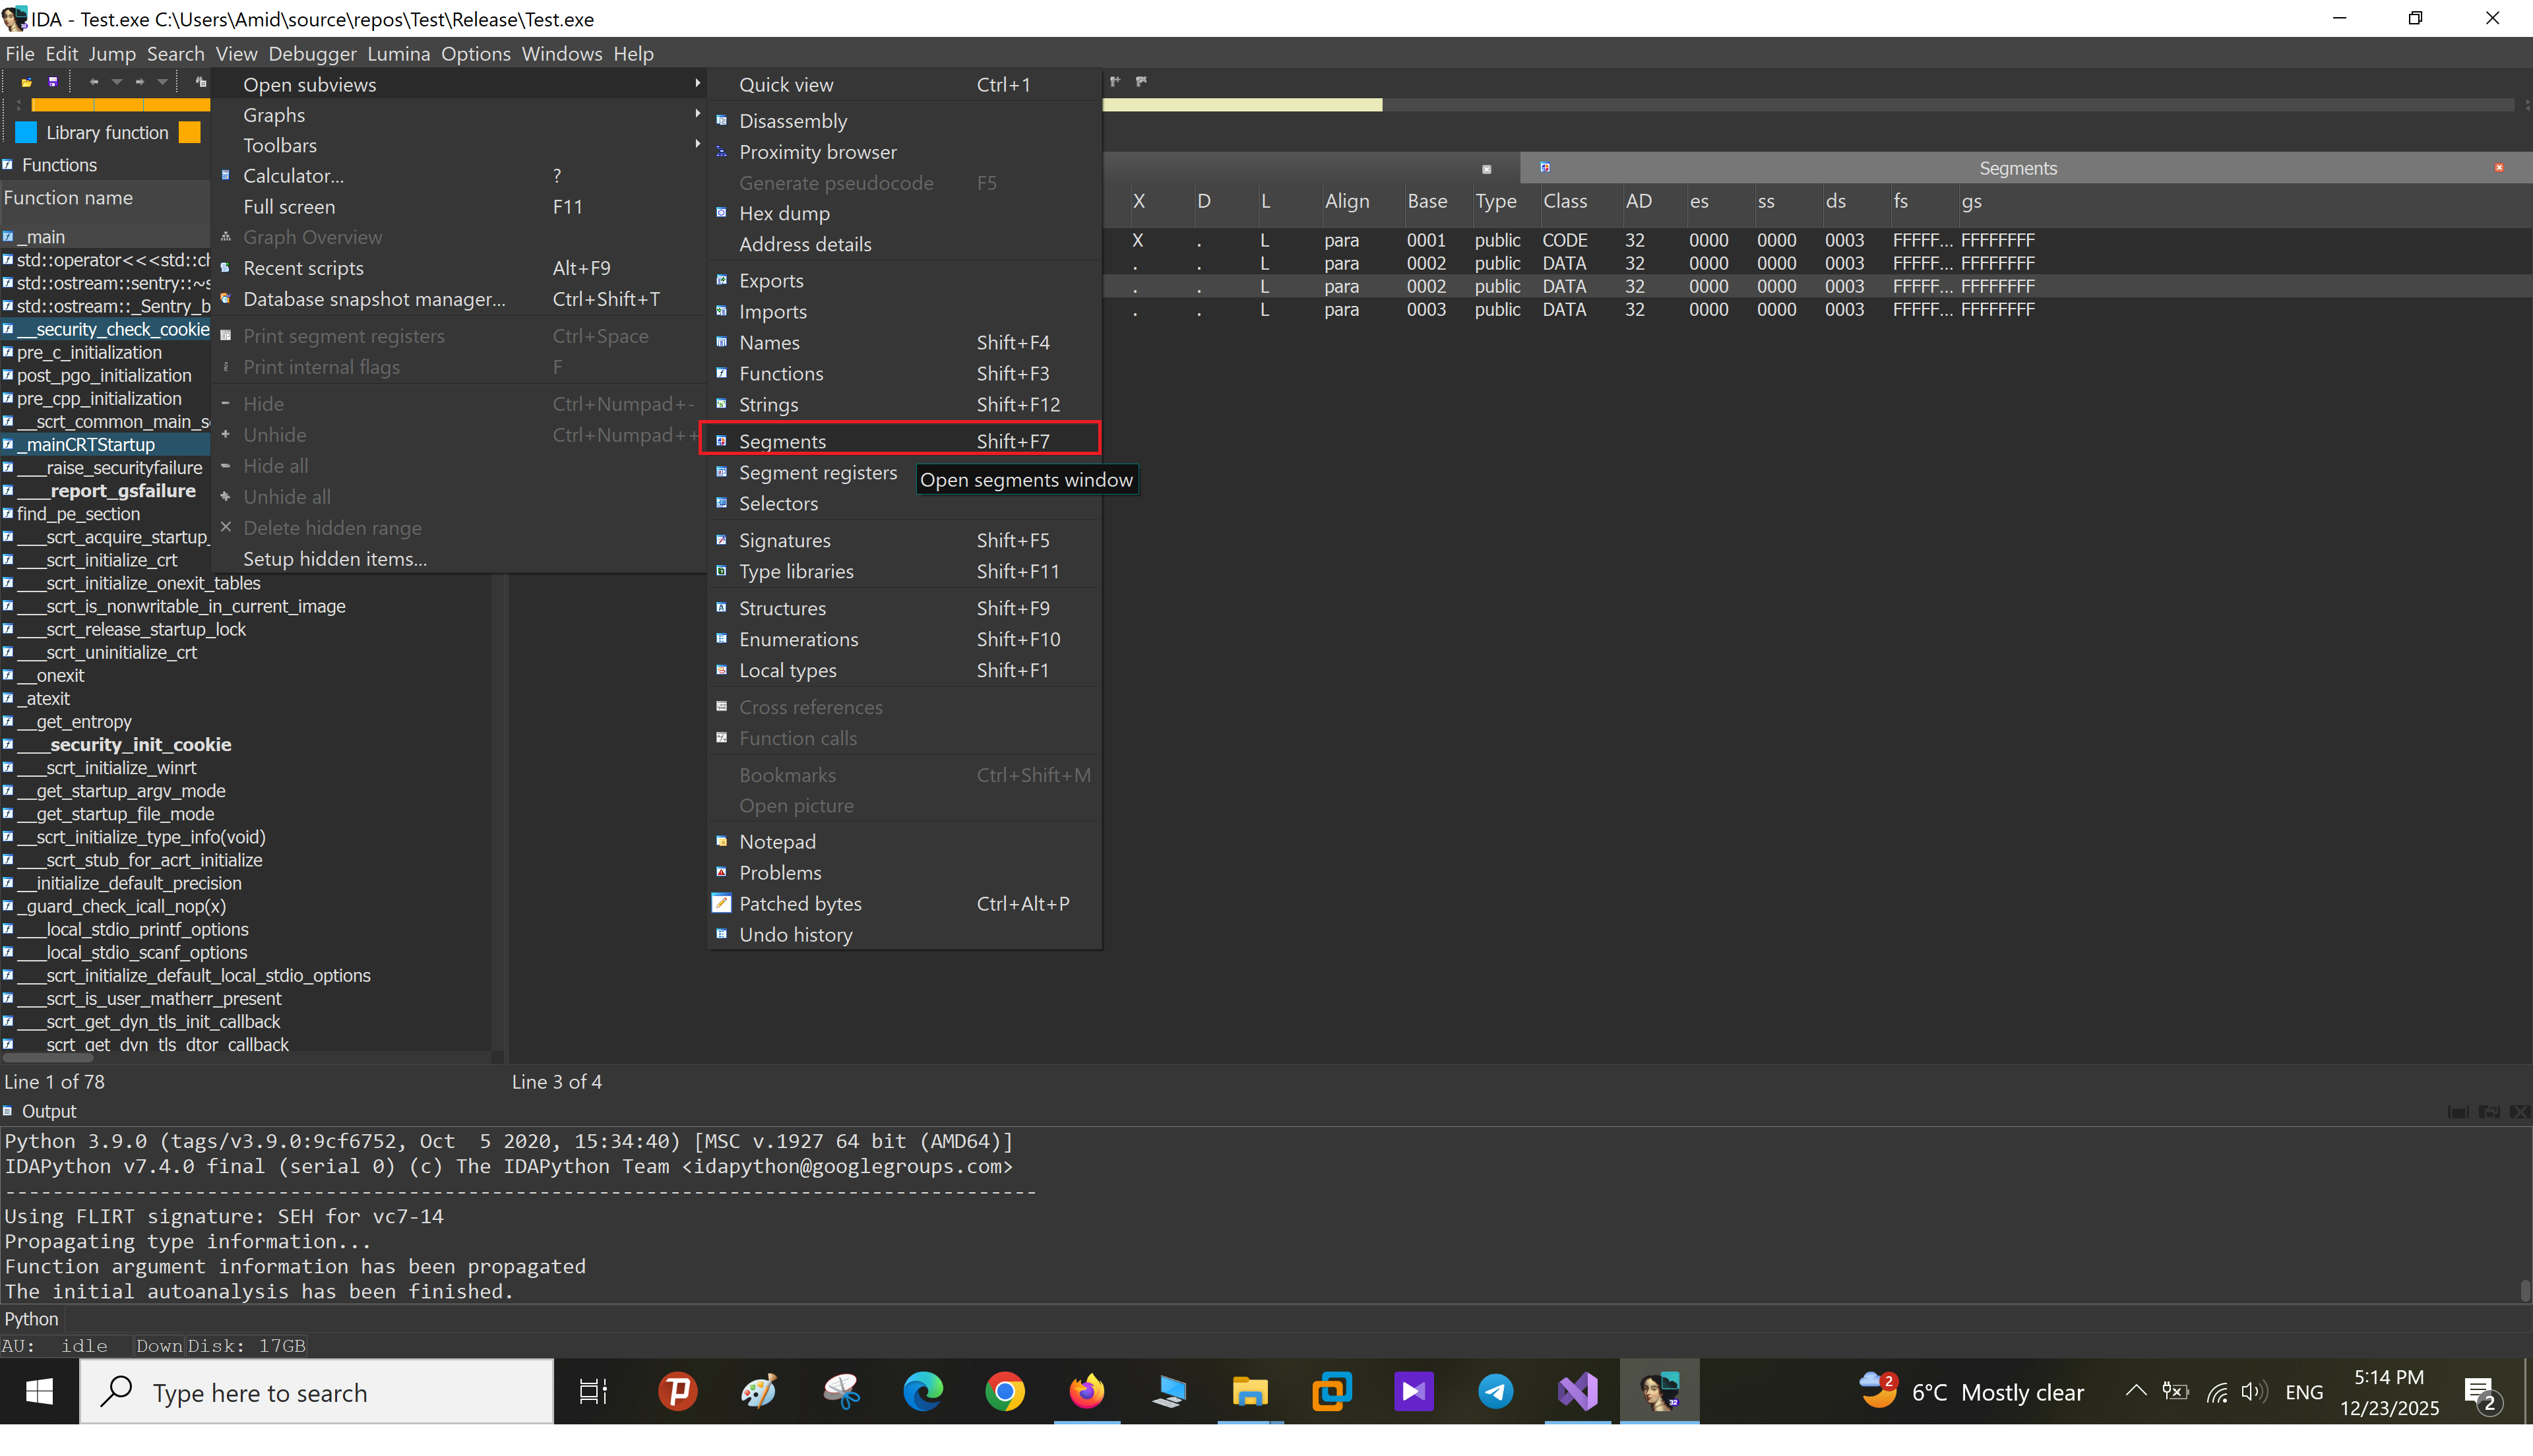Image resolution: width=2533 pixels, height=1456 pixels.
Task: Open the Strings subview
Action: pos(768,404)
